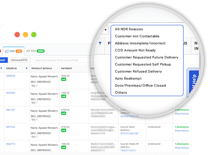
Task: Focus the customer phone and email search field
Action: [x=63, y=60]
